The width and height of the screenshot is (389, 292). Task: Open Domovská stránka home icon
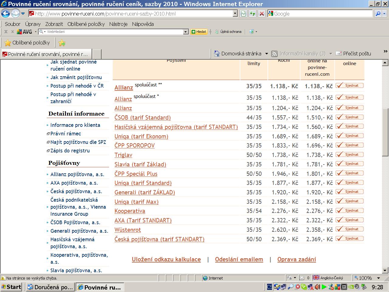(217, 54)
